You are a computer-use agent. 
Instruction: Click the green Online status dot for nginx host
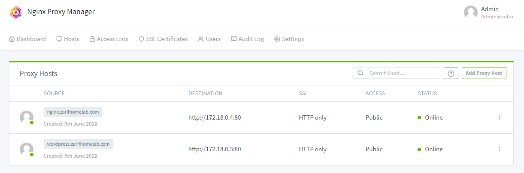point(419,117)
